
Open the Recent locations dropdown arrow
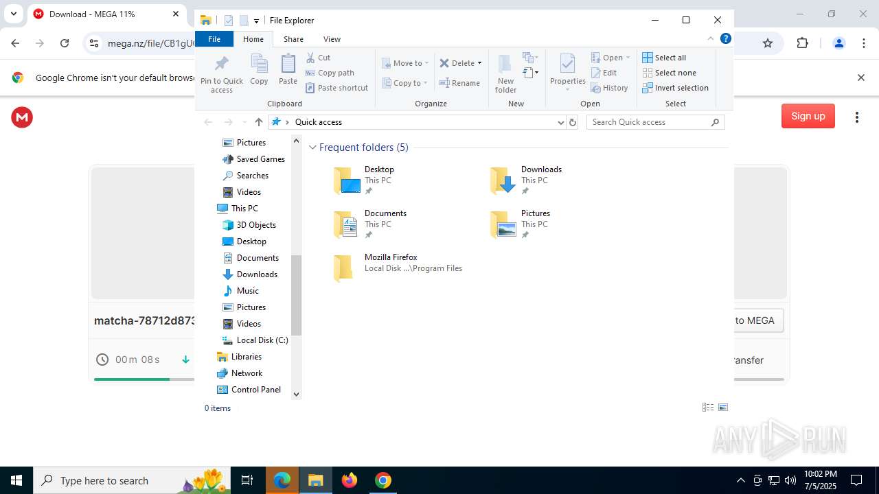click(244, 122)
